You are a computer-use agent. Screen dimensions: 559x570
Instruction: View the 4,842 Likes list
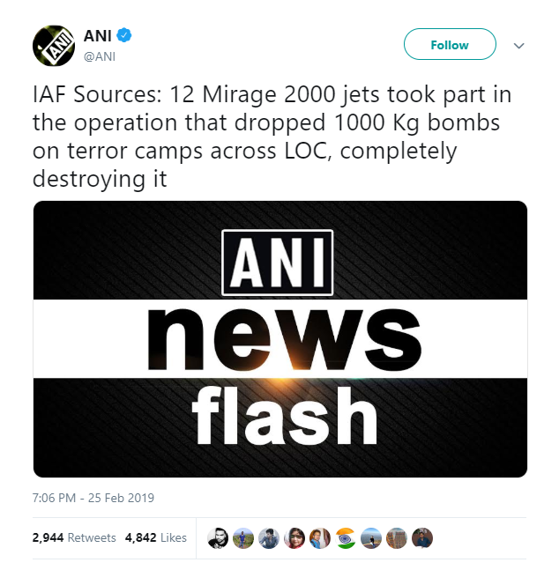coord(156,537)
